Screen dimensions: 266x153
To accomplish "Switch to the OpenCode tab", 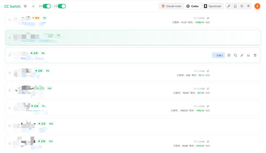I will pos(212,6).
